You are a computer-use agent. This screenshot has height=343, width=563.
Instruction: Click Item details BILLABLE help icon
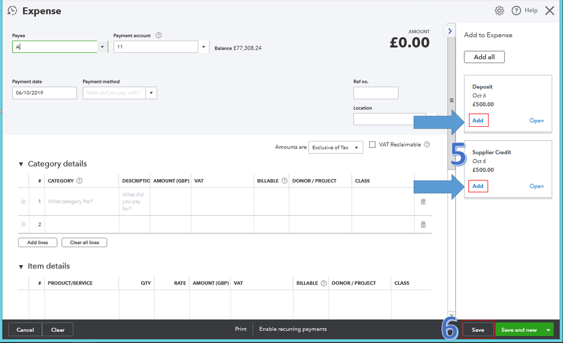pyautogui.click(x=323, y=283)
